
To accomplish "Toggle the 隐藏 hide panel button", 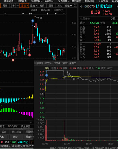I will (68, 6).
